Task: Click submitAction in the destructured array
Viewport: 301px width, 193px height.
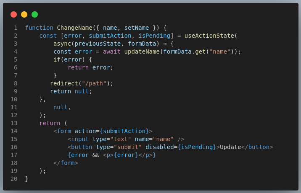Action: [110, 36]
